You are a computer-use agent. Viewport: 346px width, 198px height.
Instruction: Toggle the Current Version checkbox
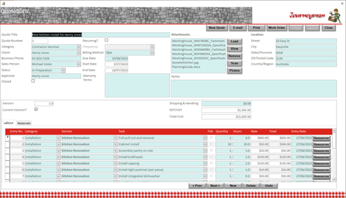click(x=36, y=109)
